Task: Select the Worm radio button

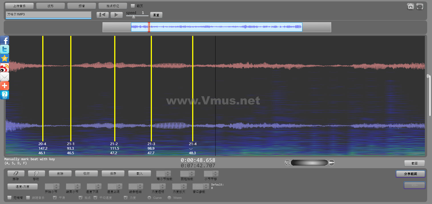Action: (169, 197)
